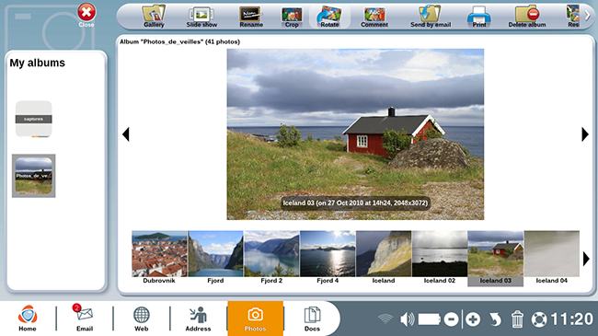Viewport: 598px width, 336px height.
Task: Select the Photos_de_veilles album
Action: tap(33, 176)
